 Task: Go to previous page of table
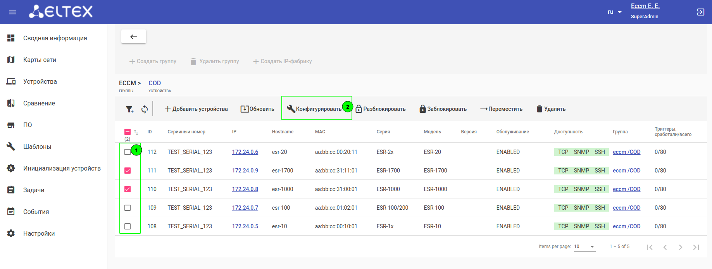[665, 247]
